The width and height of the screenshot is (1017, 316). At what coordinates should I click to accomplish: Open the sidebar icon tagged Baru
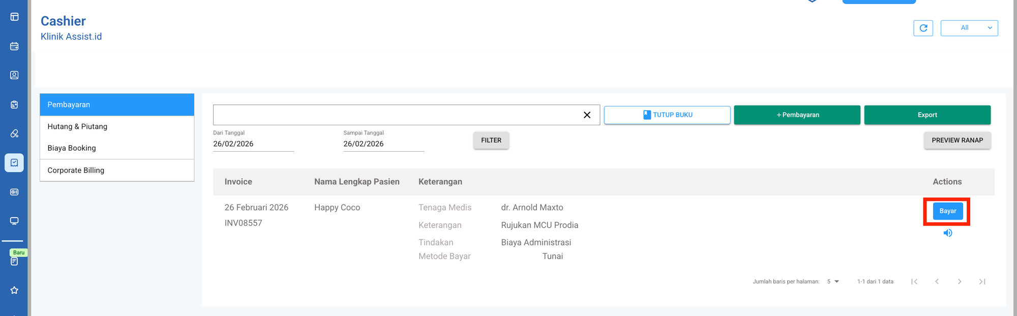(x=14, y=261)
